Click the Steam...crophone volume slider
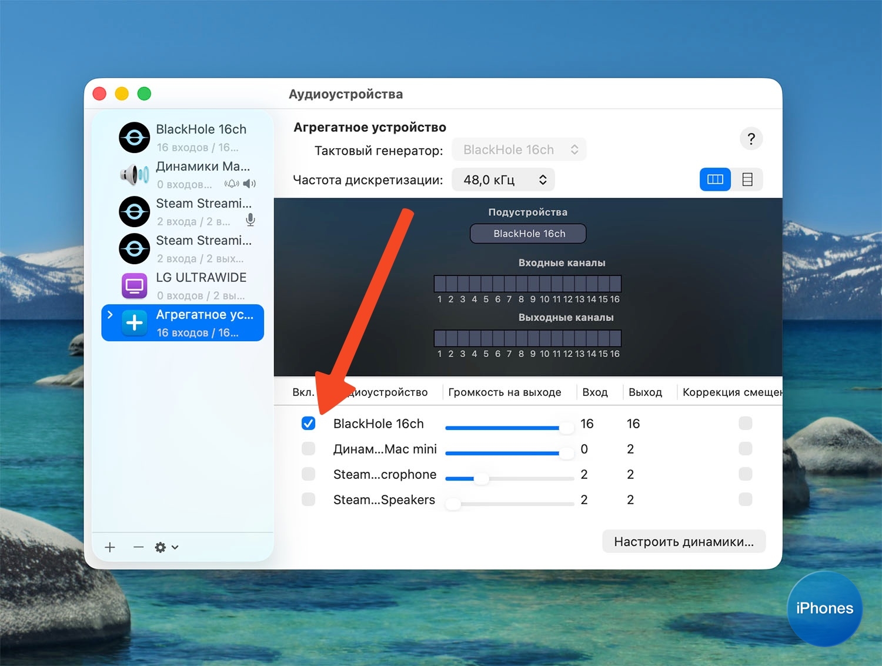Viewport: 882px width, 666px height. coord(510,478)
